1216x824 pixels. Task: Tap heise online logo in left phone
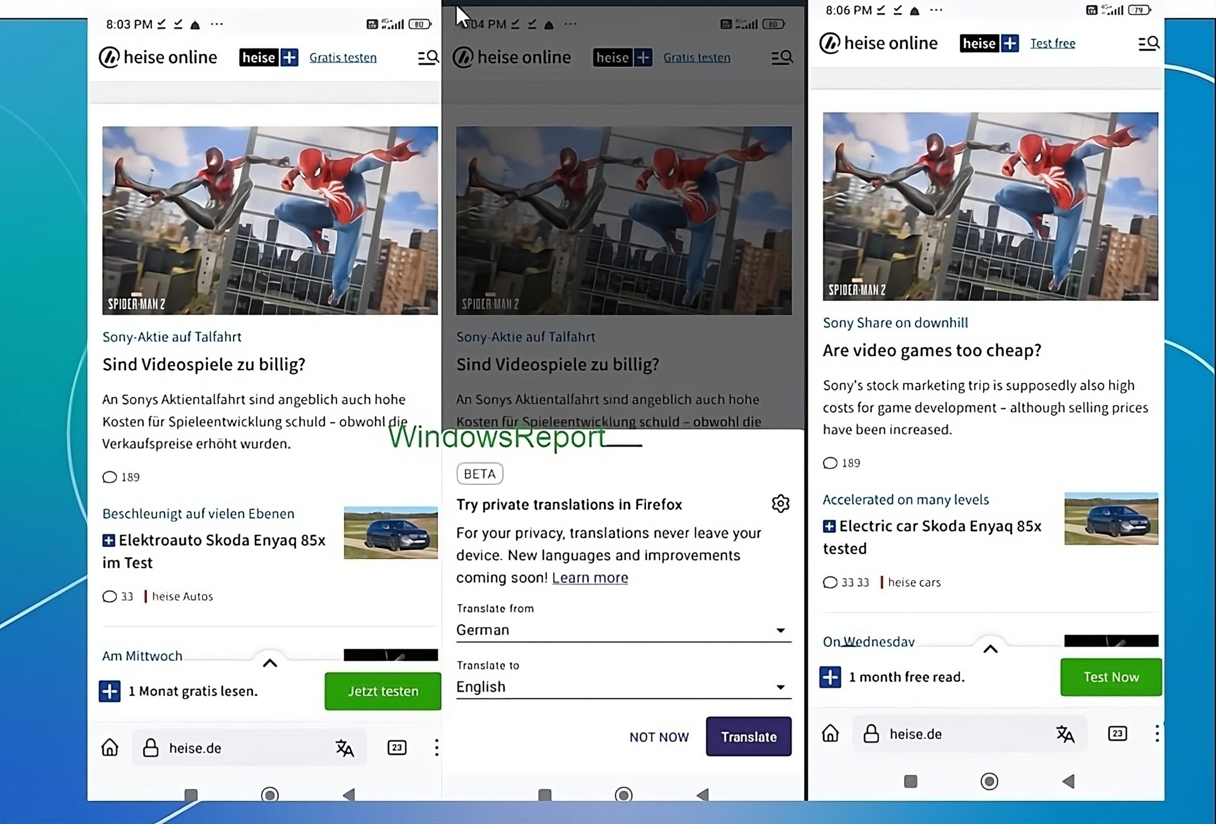pyautogui.click(x=158, y=57)
